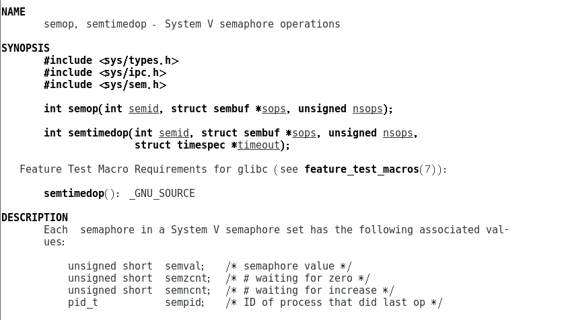Click the pid_t type text
This screenshot has width=562, height=320.
click(x=83, y=303)
